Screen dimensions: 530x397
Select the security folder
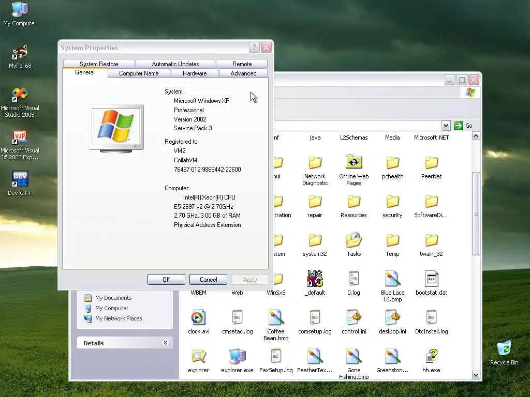(392, 206)
